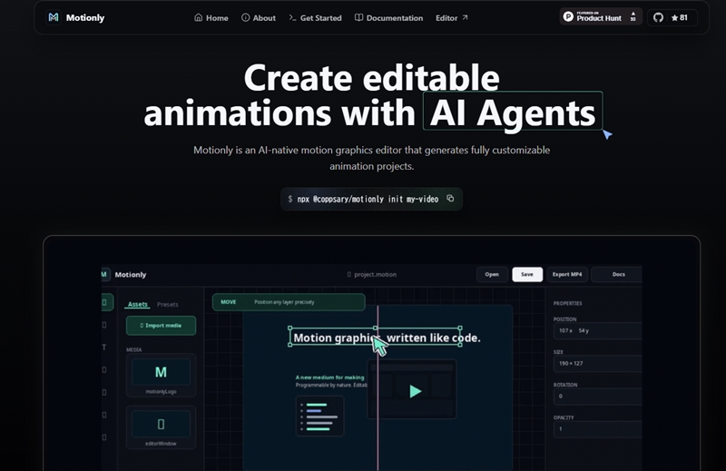Select the editorWindow media thumbnail
Screen dimensions: 726x471
[161, 427]
